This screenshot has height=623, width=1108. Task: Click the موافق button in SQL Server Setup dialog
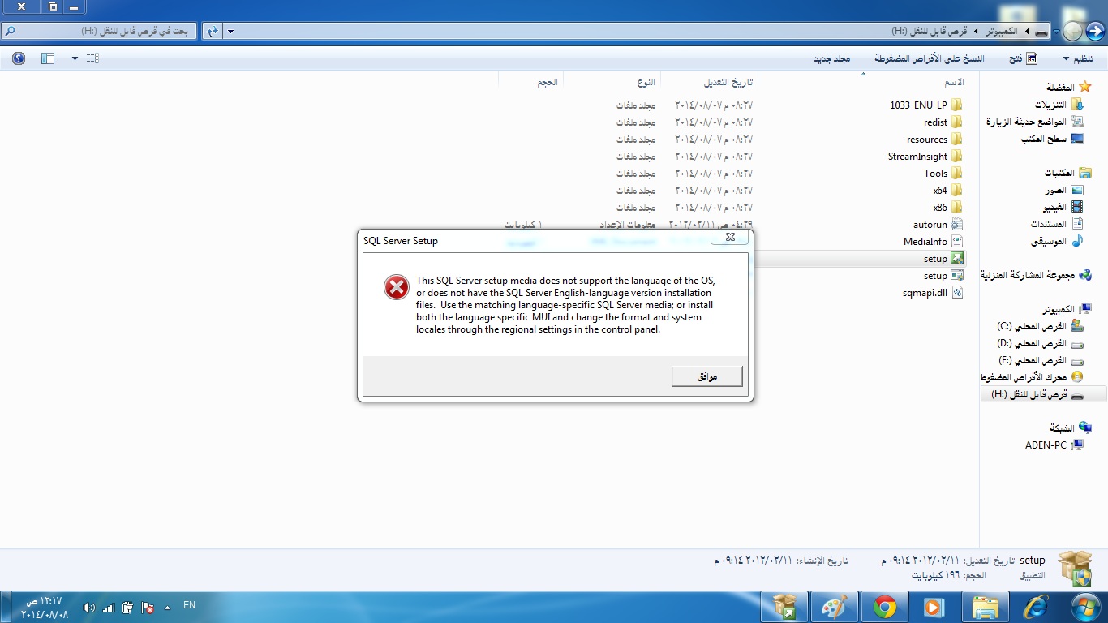(x=706, y=376)
